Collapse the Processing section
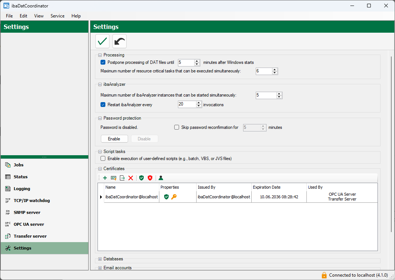This screenshot has width=395, height=280. tap(100, 55)
